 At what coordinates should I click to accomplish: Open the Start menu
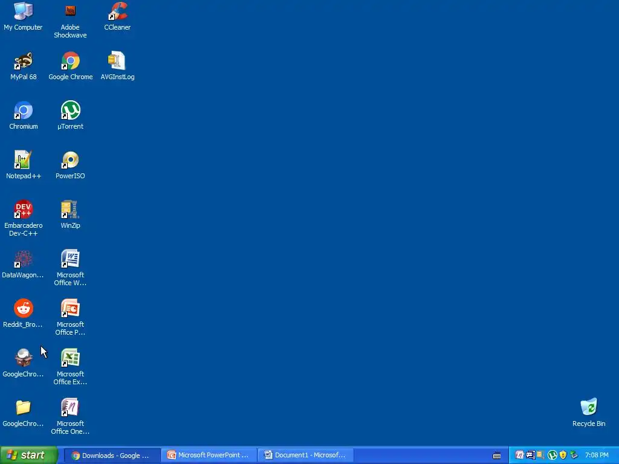[x=28, y=456]
